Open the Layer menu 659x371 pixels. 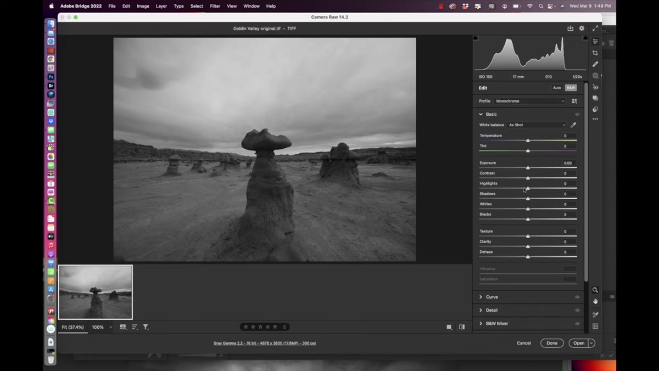point(161,6)
